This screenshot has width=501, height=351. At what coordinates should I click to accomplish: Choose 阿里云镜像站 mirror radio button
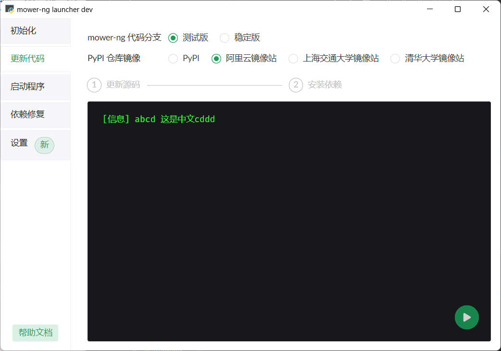coord(216,59)
